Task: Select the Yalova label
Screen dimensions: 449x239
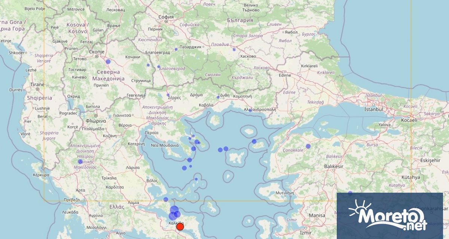Action: pos(384,125)
